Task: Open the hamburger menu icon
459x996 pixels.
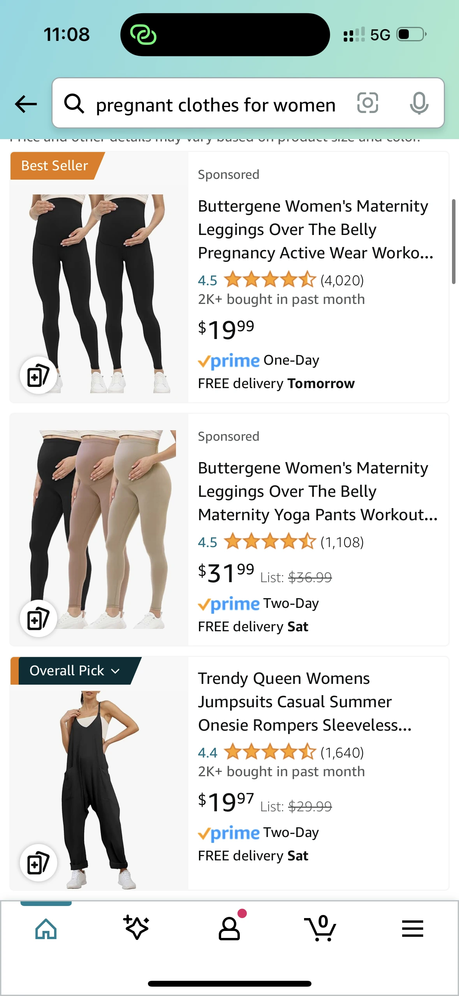Action: point(412,929)
